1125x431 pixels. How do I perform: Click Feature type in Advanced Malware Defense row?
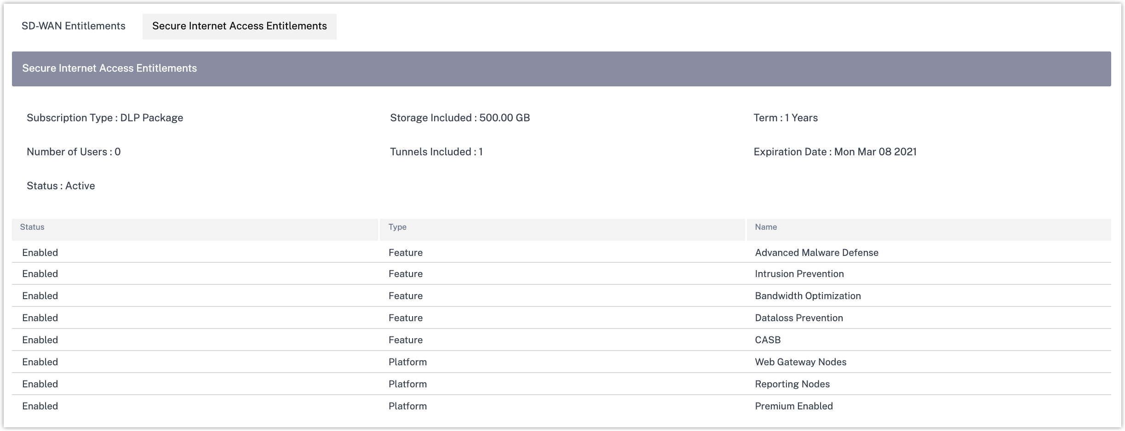406,253
